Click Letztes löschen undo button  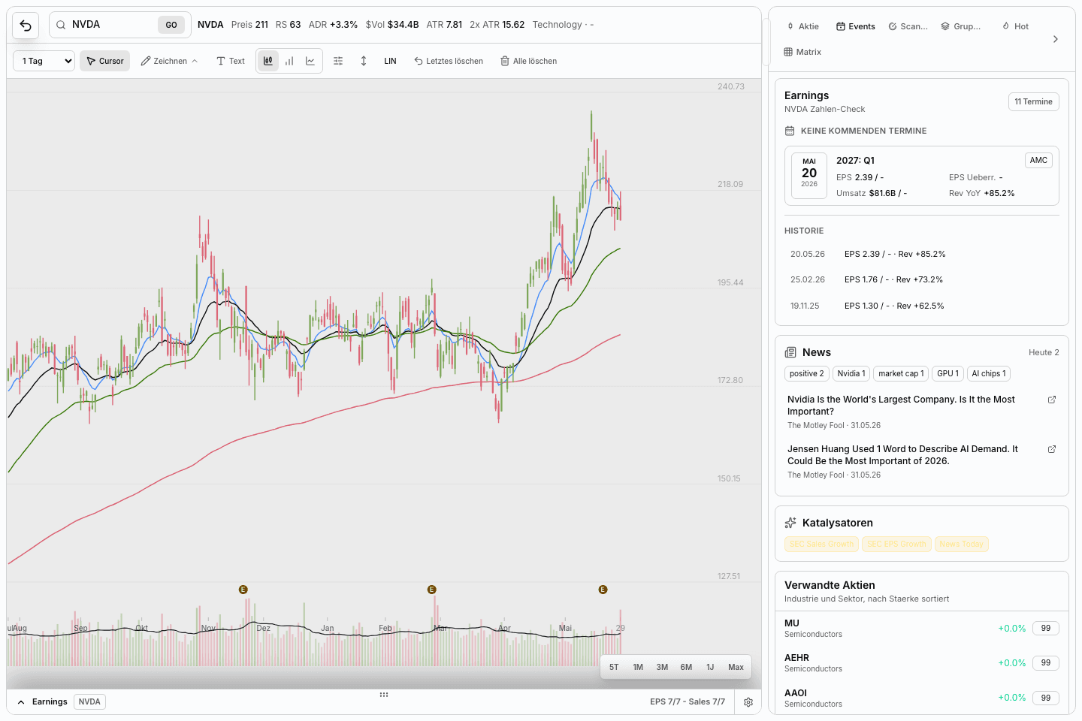tap(449, 61)
